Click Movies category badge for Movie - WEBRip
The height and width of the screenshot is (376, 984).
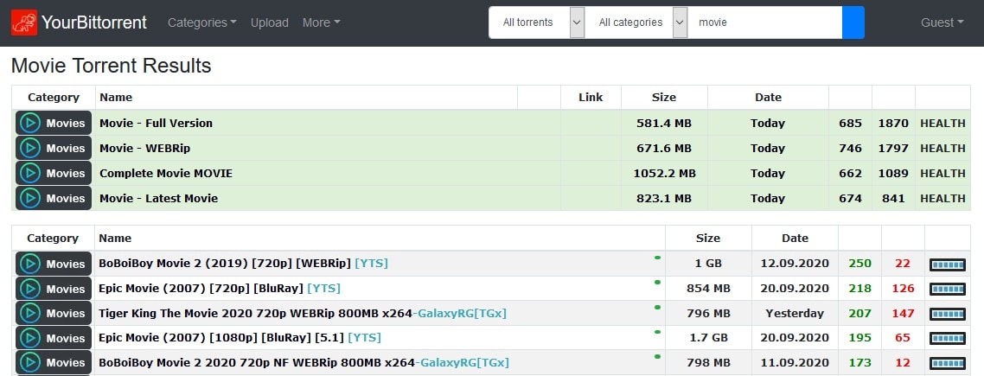coord(54,148)
